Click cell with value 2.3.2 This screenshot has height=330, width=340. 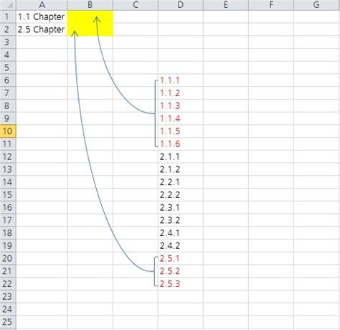181,220
